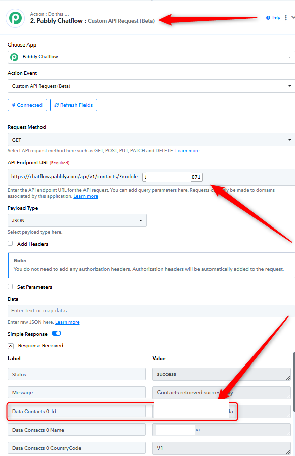Click the Help question mark icon
This screenshot has width=295, height=456.
[x=268, y=18]
